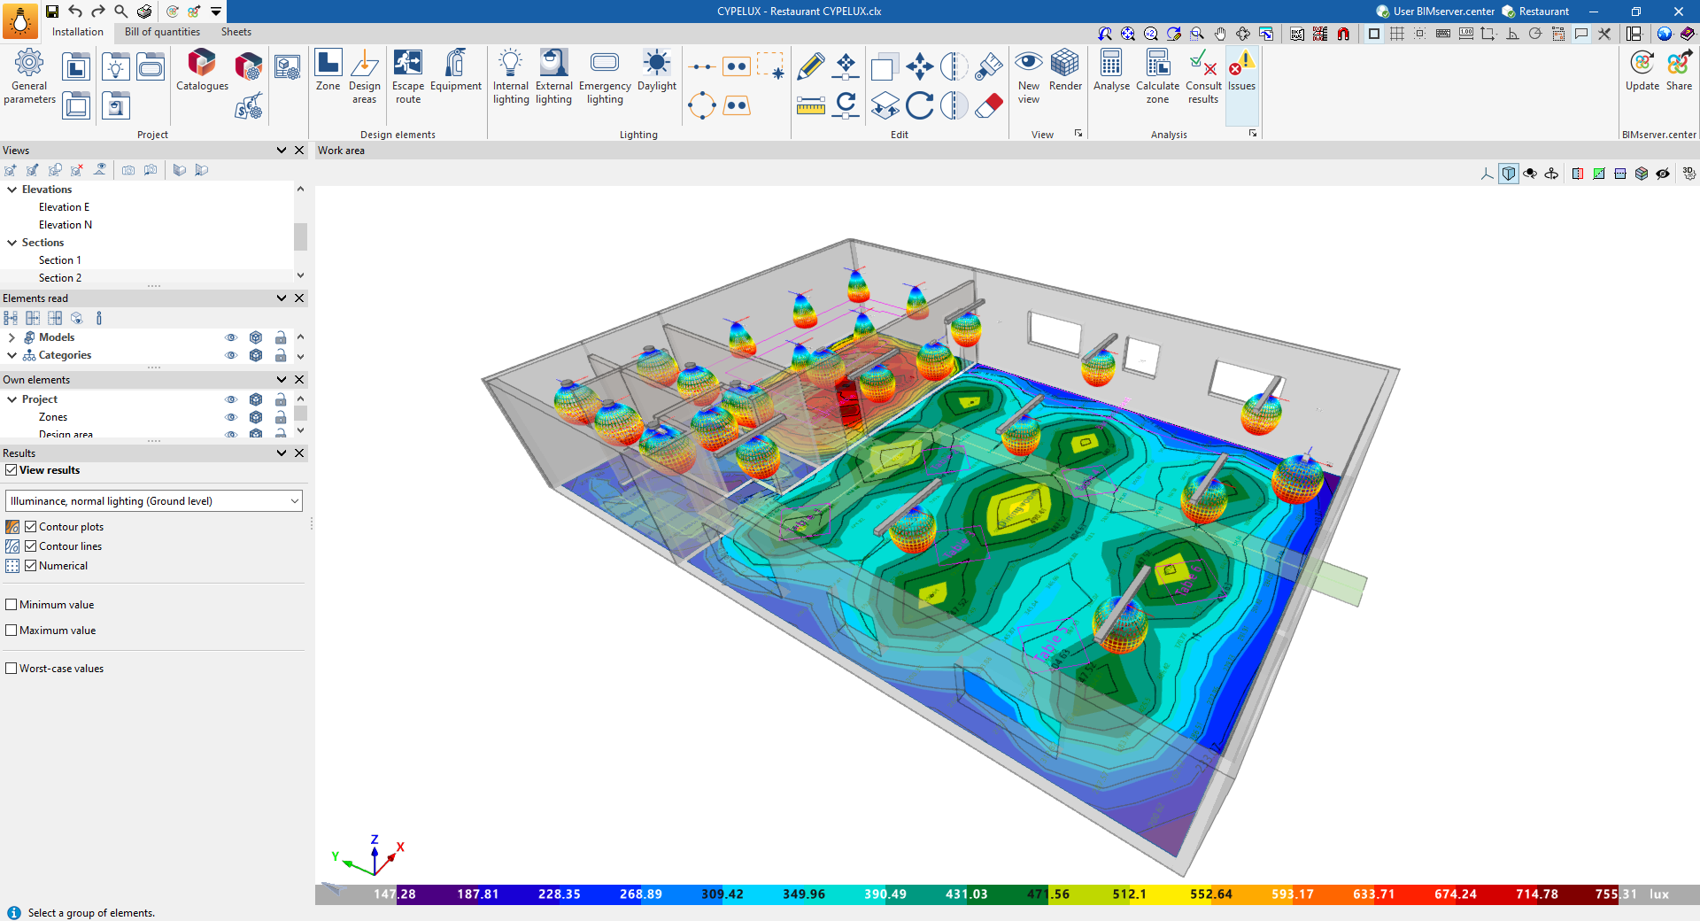Close the Results panel
Viewport: 1700px width, 921px height.
tap(299, 453)
